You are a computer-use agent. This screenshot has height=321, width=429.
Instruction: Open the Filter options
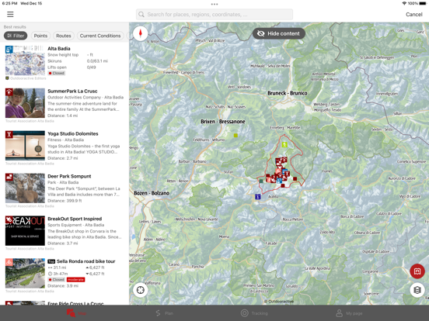tap(16, 36)
